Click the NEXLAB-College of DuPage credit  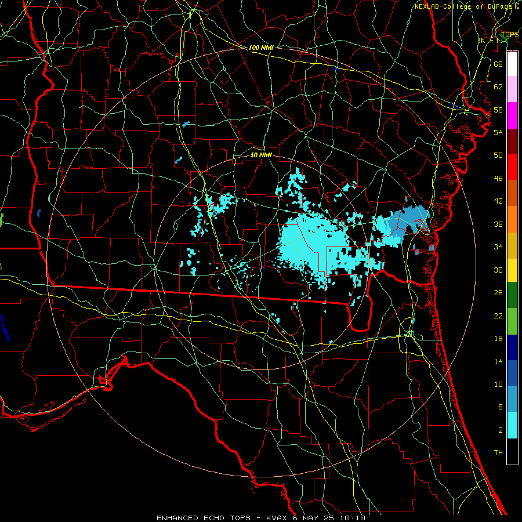point(465,6)
